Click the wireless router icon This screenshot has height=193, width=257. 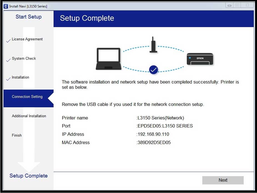153,45
